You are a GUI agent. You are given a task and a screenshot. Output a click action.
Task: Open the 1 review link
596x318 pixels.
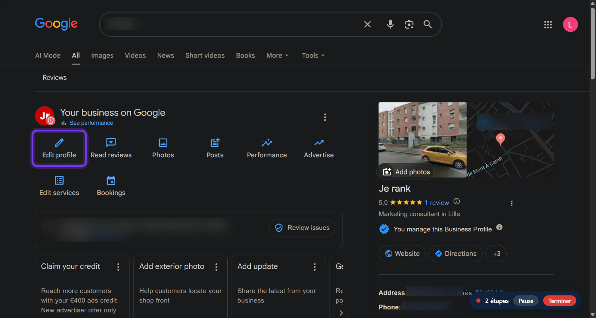pos(437,202)
